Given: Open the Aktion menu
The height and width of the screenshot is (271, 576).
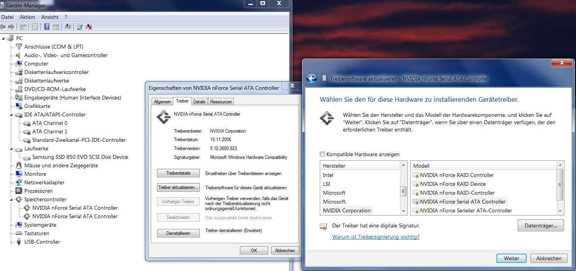Looking at the screenshot, I should tap(27, 17).
